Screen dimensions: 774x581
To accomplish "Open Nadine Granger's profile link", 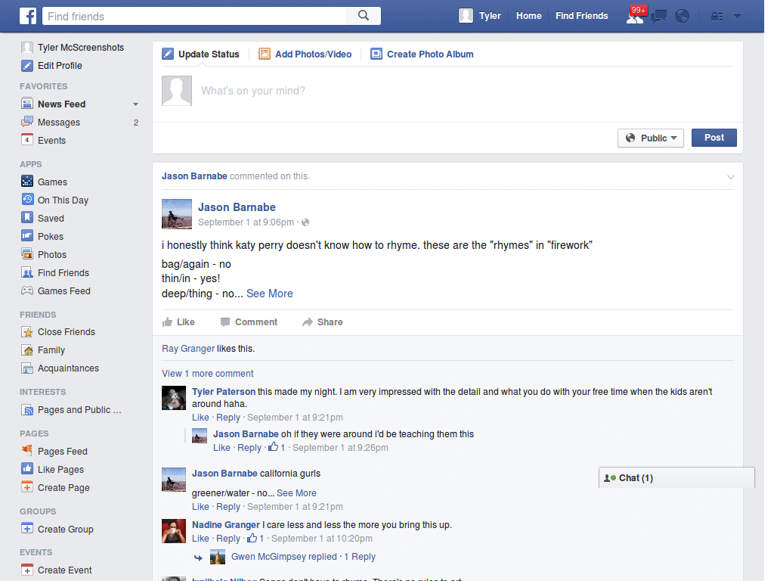I will (x=225, y=525).
